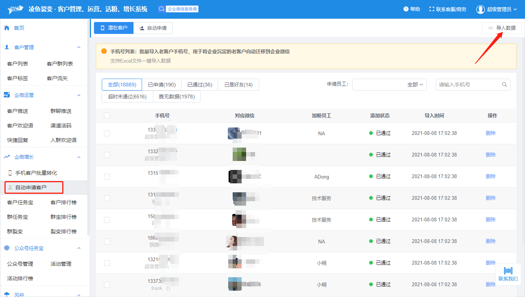Image resolution: width=525 pixels, height=297 pixels.
Task: Click the 联系我们 barcode icon
Action: [x=508, y=271]
